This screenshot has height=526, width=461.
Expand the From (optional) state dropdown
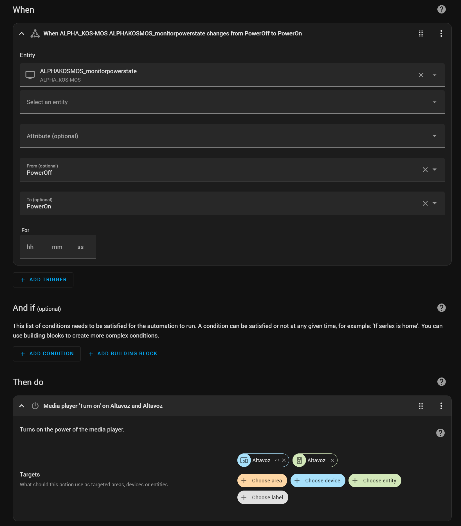(434, 170)
